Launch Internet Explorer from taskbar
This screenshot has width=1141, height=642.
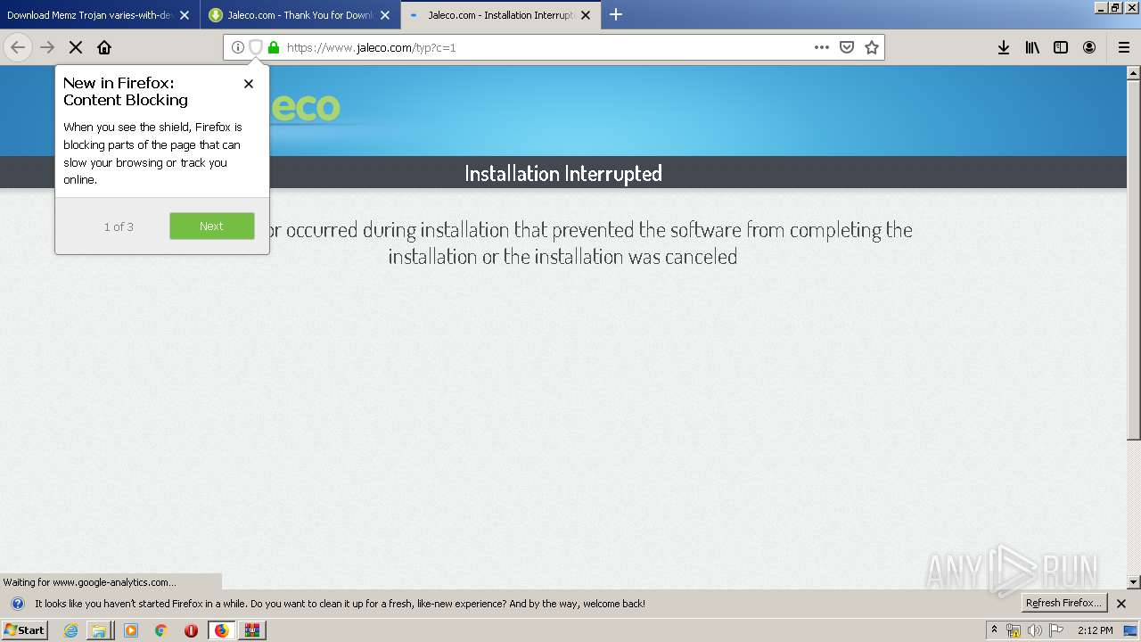click(x=71, y=630)
